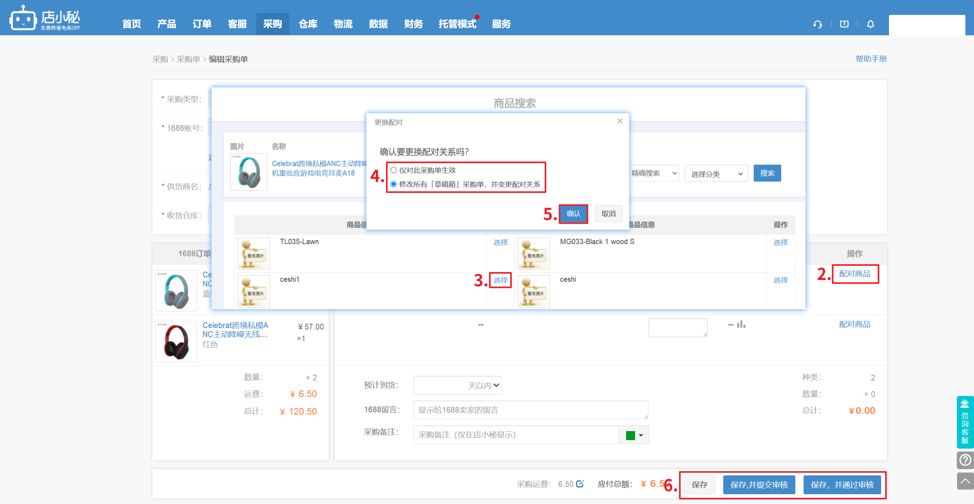The height and width of the screenshot is (504, 974).
Task: Click the headset customer support icon
Action: click(818, 24)
